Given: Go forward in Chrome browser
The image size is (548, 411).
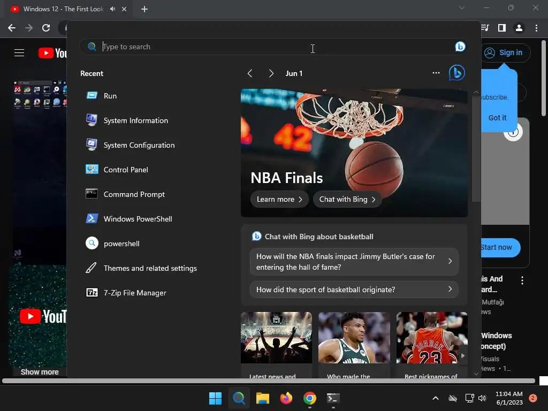Looking at the screenshot, I should click(29, 28).
